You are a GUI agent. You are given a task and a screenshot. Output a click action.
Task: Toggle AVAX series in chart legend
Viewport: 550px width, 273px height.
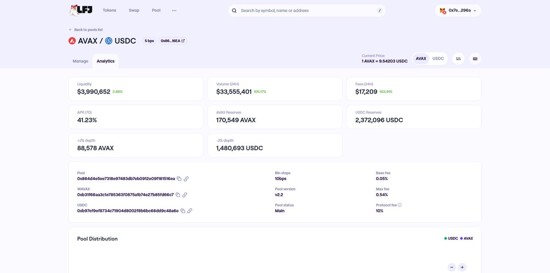467,239
